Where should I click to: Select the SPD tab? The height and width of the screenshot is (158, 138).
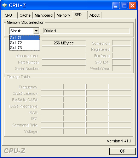(x=80, y=15)
